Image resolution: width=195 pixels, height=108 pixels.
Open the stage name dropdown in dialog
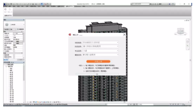pyautogui.click(x=101, y=46)
